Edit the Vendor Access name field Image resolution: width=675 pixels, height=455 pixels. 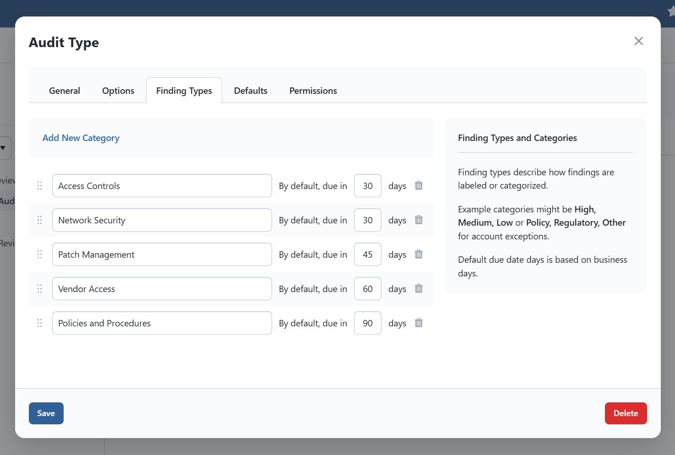click(162, 288)
